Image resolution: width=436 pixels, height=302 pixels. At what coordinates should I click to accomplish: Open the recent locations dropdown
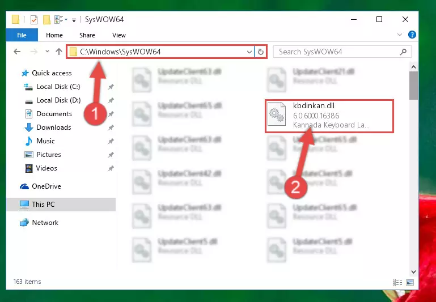[47, 52]
